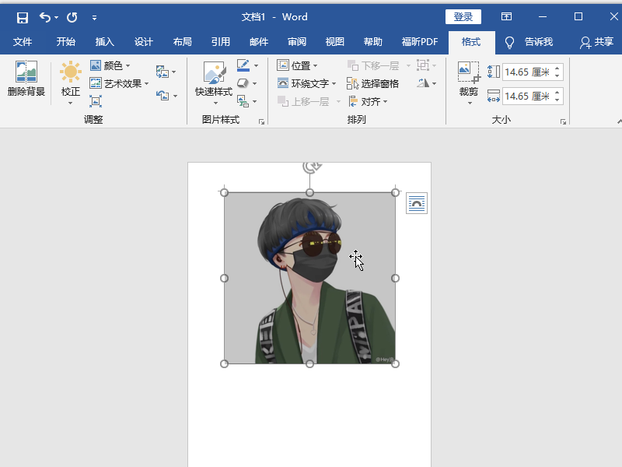Screen dimensions: 622x467
Task: Click the Save icon in title bar
Action: 23,17
